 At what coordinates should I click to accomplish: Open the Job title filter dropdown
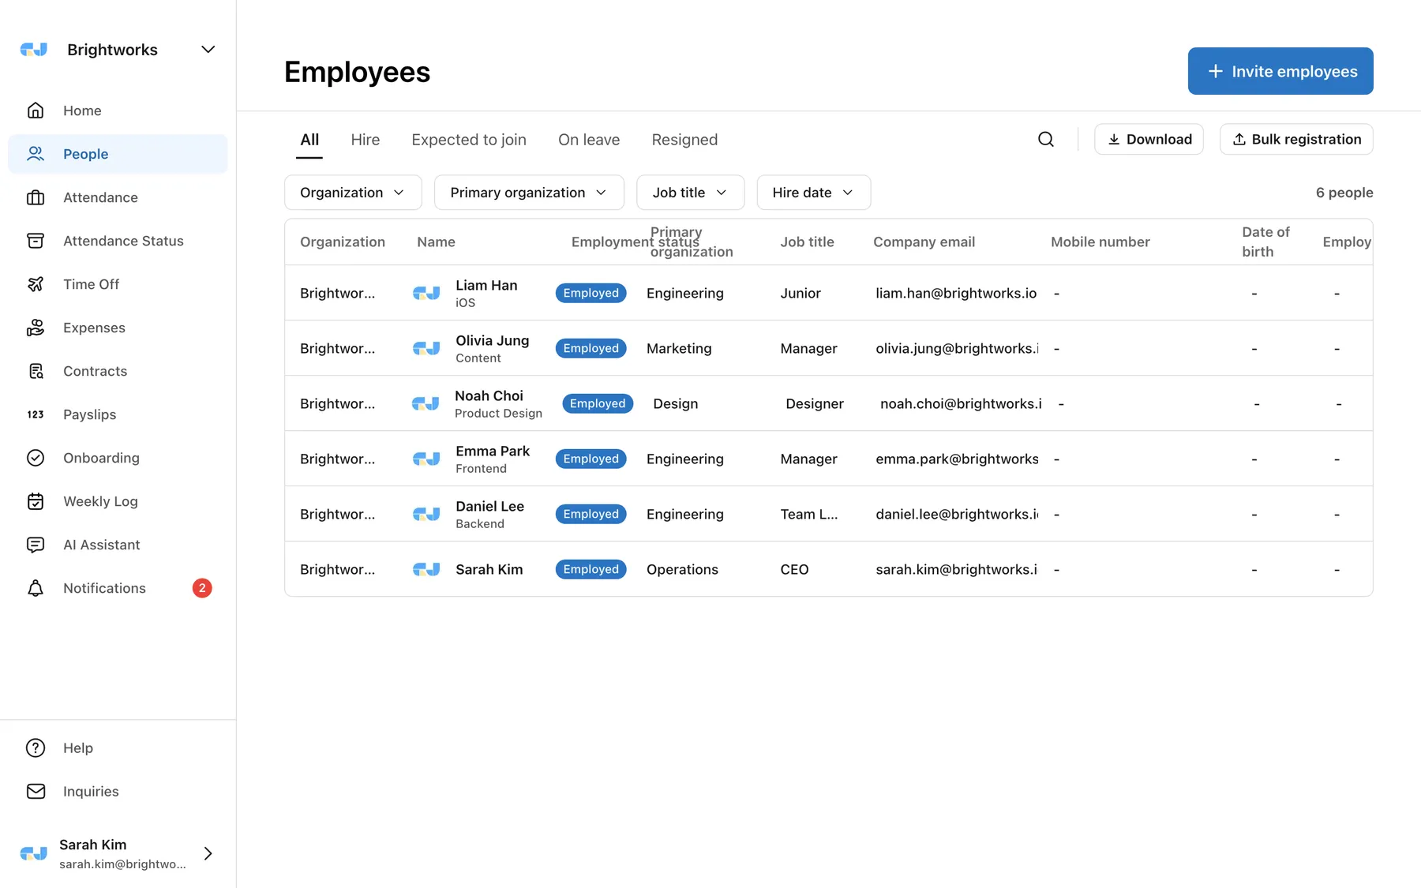690,193
